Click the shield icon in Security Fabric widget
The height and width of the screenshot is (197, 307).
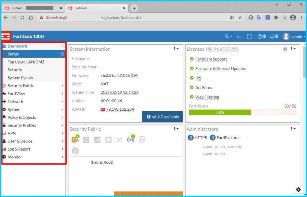click(x=142, y=140)
